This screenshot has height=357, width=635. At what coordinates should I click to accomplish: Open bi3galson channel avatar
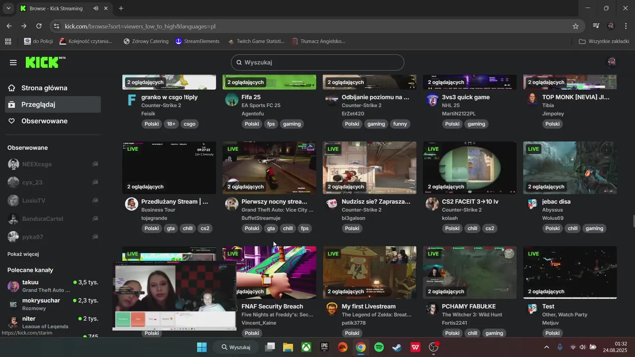(332, 204)
